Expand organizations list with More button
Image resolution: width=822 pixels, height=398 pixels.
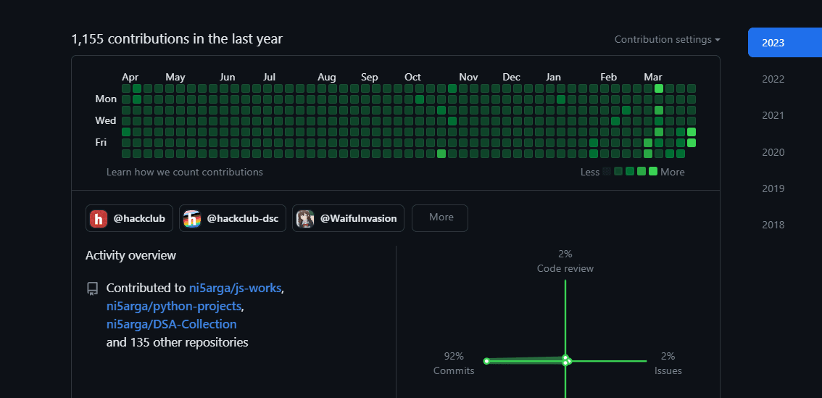pyautogui.click(x=440, y=217)
